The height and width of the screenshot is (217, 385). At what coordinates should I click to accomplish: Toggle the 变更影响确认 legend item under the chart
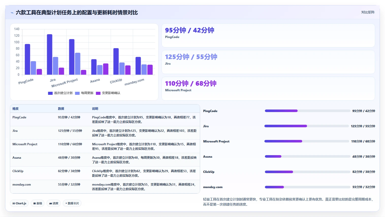[108, 93]
